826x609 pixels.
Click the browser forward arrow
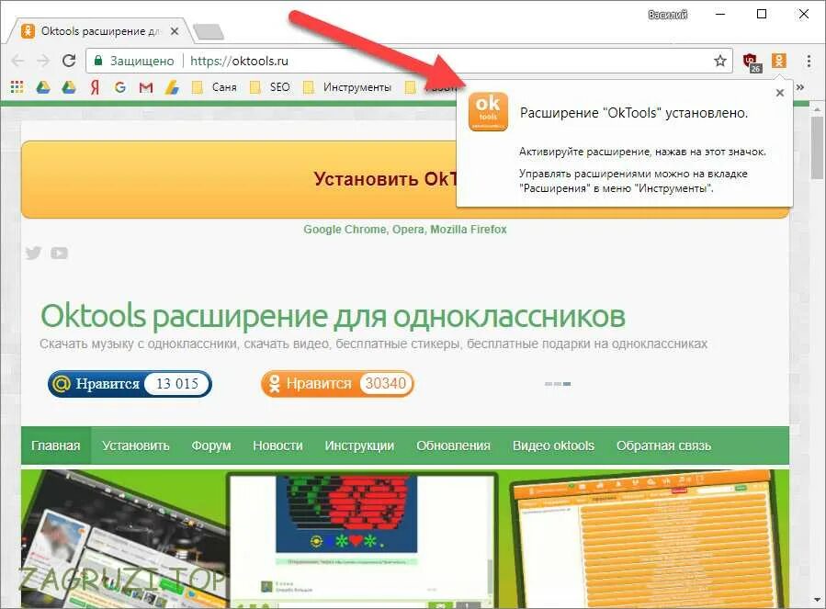(43, 61)
